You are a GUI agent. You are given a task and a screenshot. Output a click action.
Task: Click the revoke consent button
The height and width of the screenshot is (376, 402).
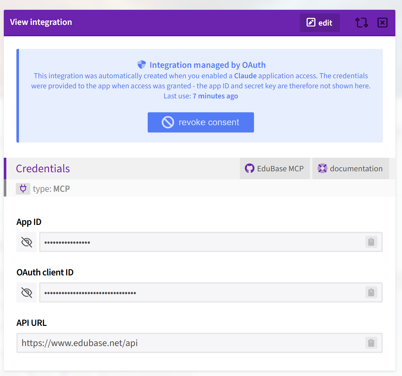click(201, 122)
